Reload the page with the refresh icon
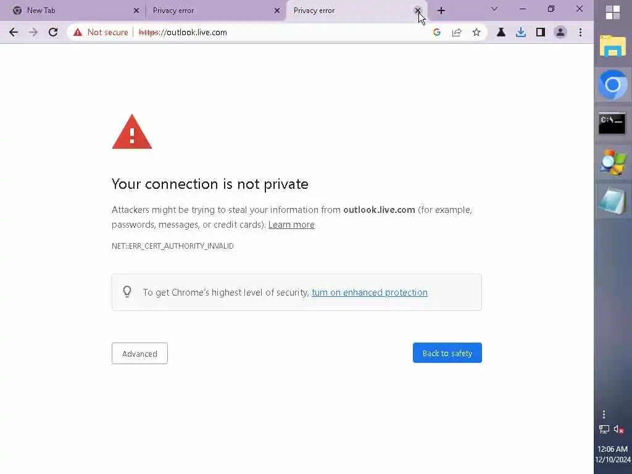The height and width of the screenshot is (474, 632). click(53, 32)
